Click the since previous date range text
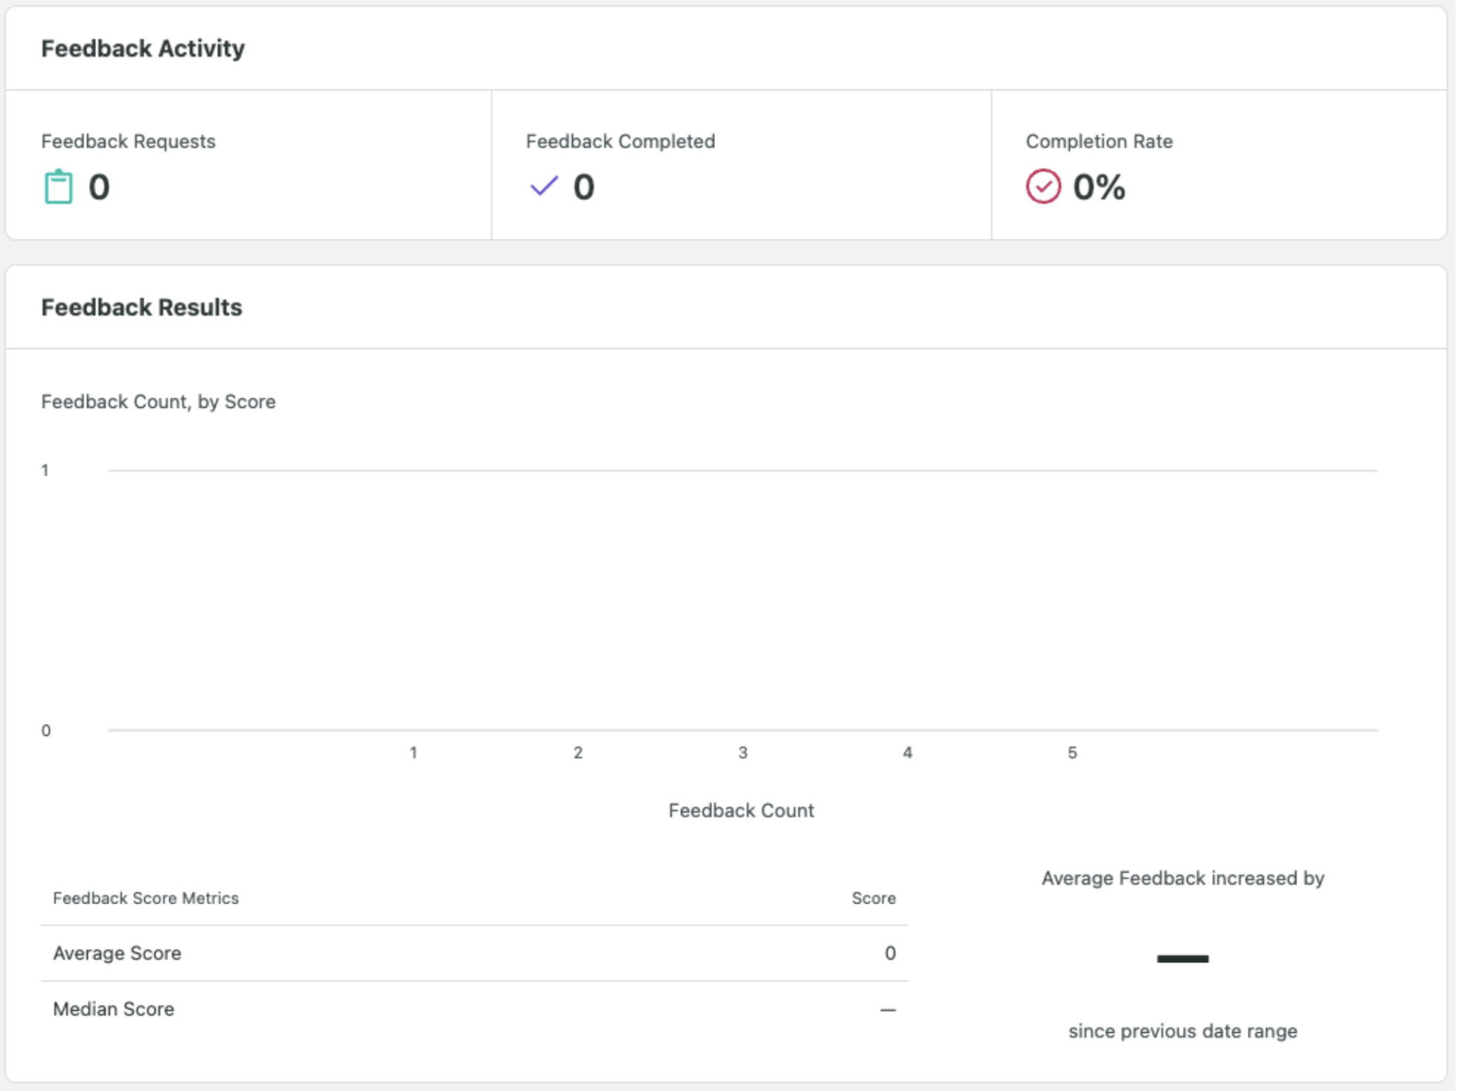The height and width of the screenshot is (1091, 1457). click(1182, 1031)
